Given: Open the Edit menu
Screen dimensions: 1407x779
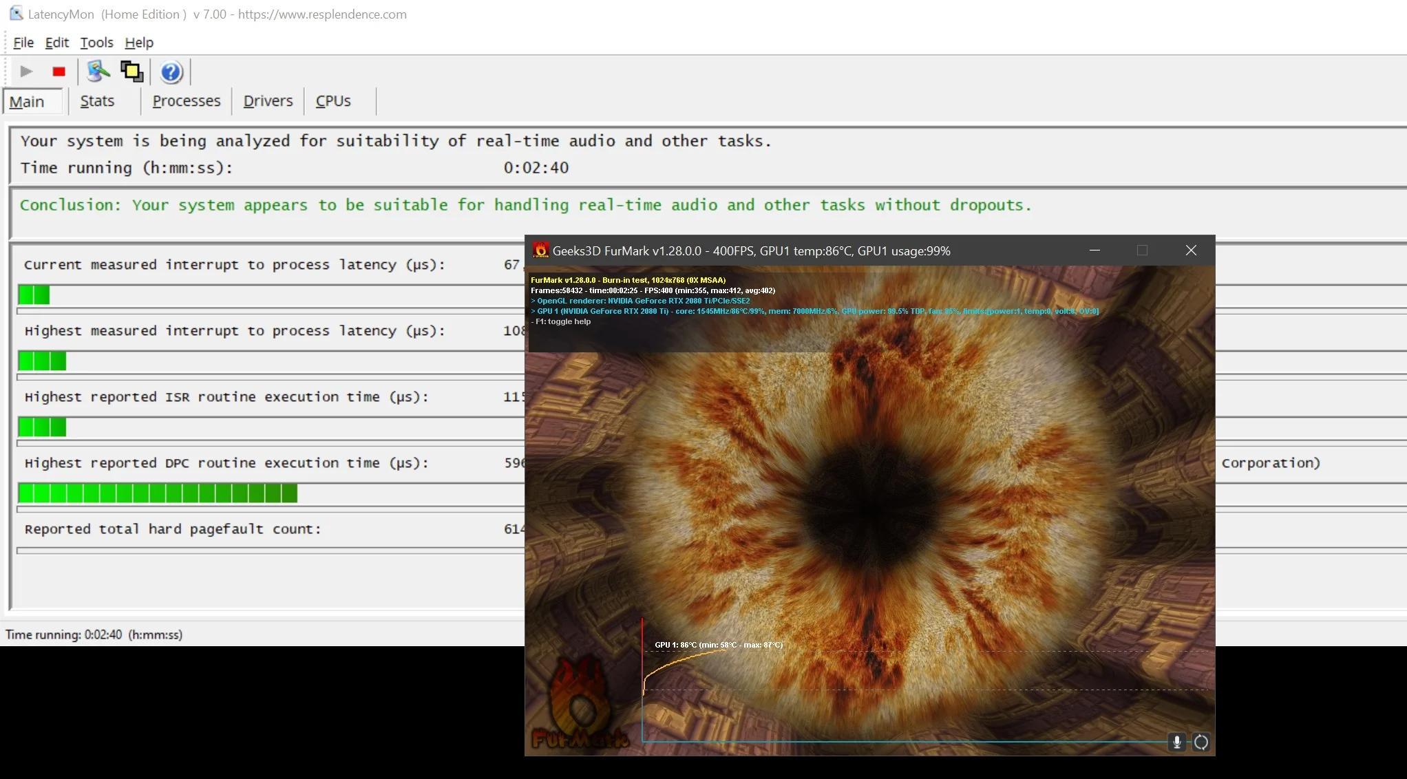Looking at the screenshot, I should coord(57,43).
